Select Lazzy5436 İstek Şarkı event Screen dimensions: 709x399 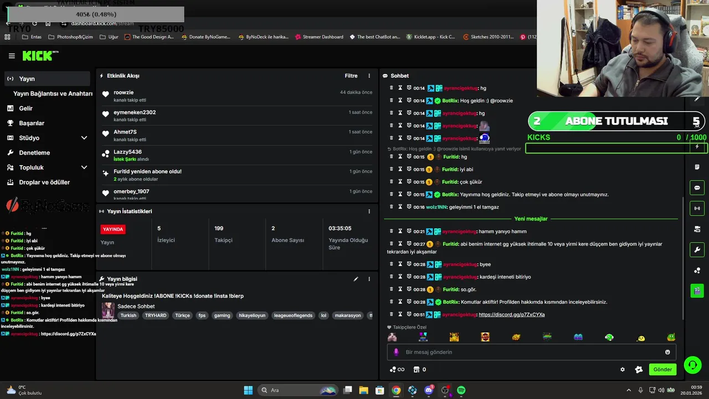tap(237, 155)
